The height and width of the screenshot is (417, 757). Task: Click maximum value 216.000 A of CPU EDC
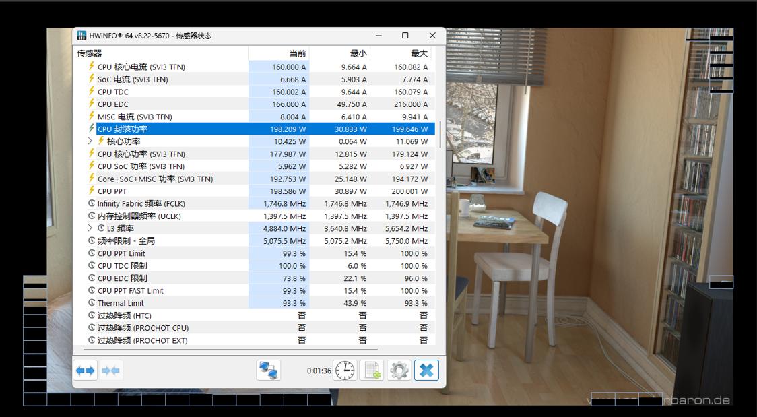coord(409,104)
